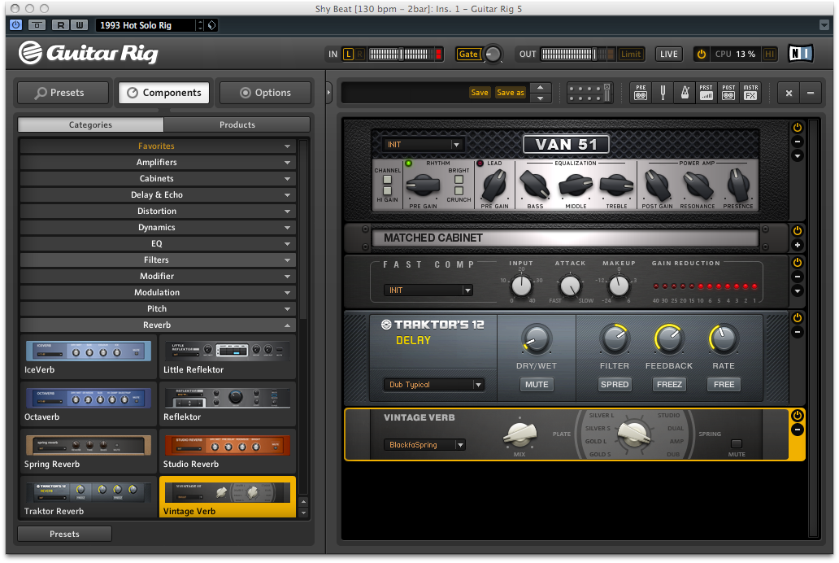Clear the rack with the X icon
This screenshot has width=839, height=563.
[789, 93]
